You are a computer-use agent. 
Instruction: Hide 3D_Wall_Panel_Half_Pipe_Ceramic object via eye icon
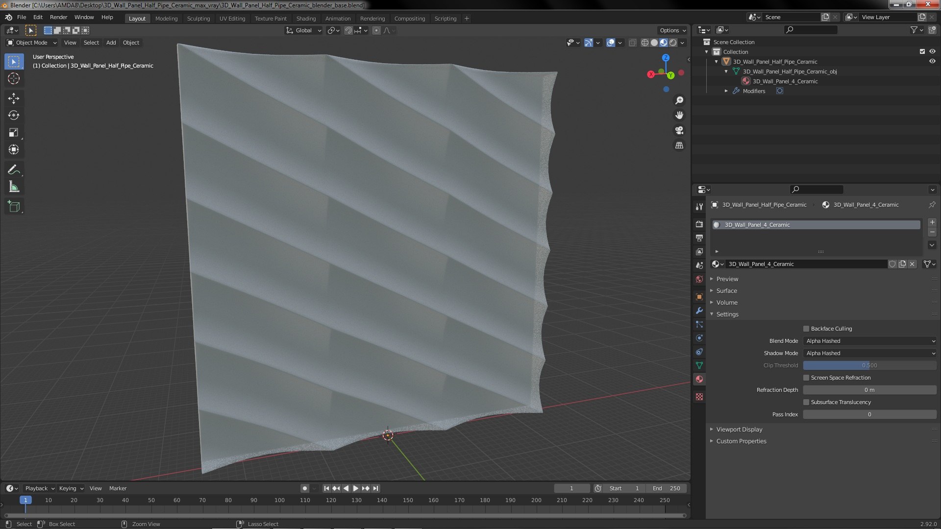coord(932,61)
